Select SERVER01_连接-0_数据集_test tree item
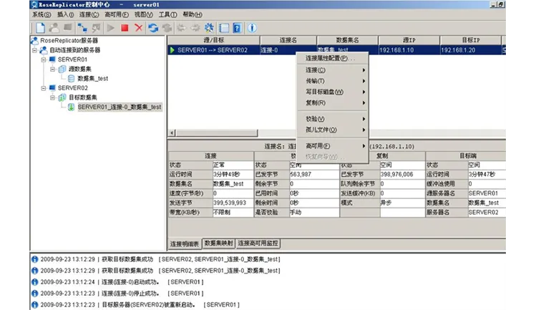This screenshot has height=310, width=536. [x=120, y=107]
